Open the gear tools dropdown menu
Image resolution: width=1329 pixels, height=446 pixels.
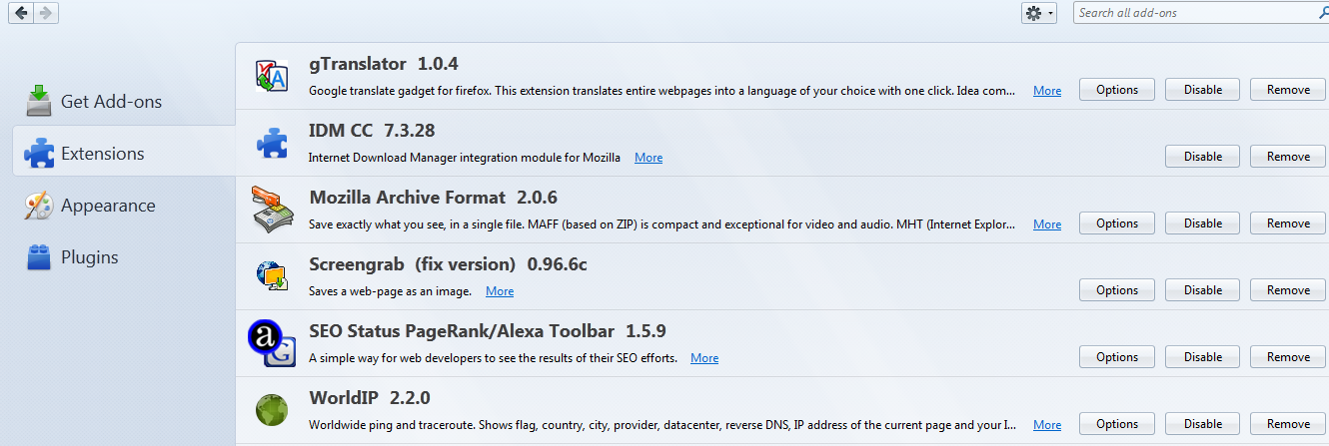1039,13
